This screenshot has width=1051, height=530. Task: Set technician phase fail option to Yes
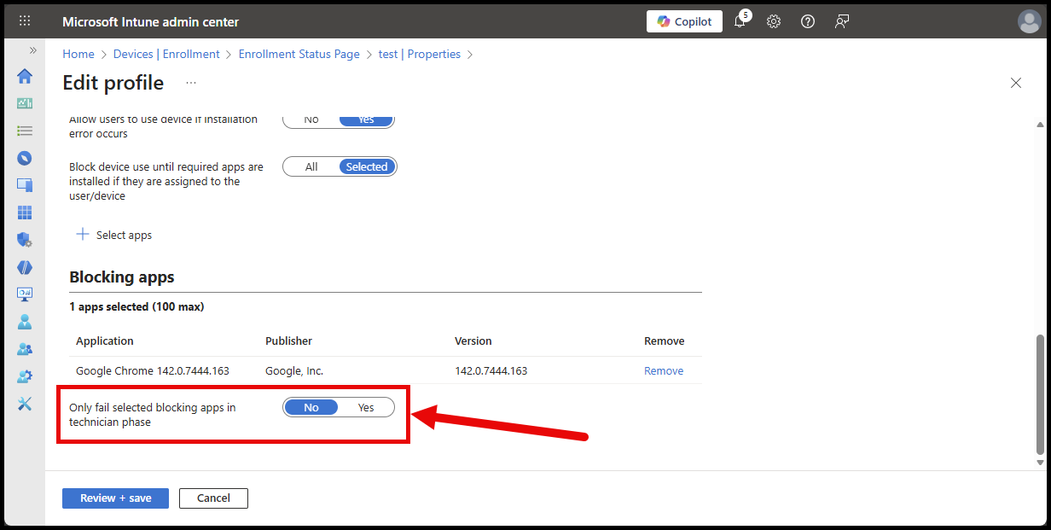point(366,407)
